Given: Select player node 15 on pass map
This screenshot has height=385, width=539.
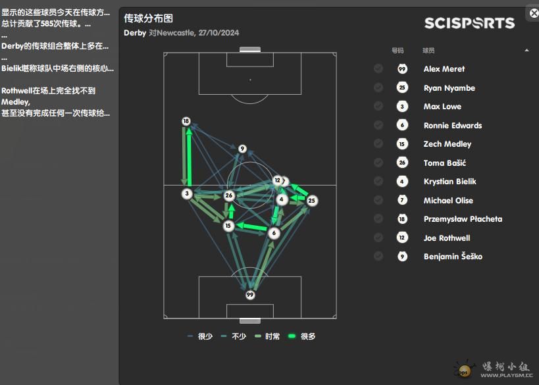Looking at the screenshot, I should point(228,226).
